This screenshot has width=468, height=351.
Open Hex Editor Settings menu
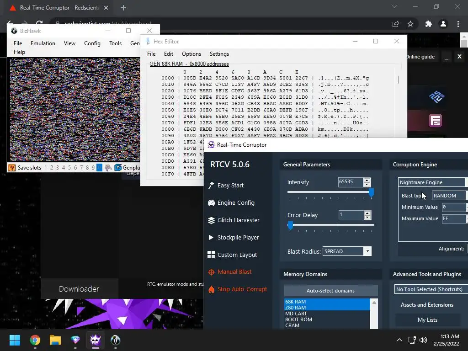[x=219, y=54]
